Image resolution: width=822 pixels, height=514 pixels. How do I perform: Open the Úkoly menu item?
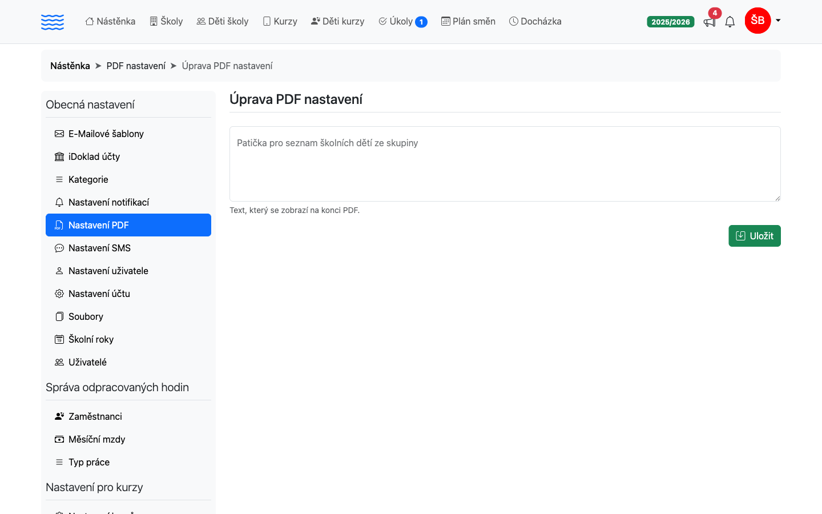[x=402, y=22]
